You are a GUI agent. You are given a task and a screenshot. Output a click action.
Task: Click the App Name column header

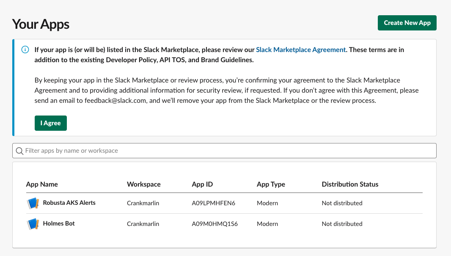click(x=42, y=184)
